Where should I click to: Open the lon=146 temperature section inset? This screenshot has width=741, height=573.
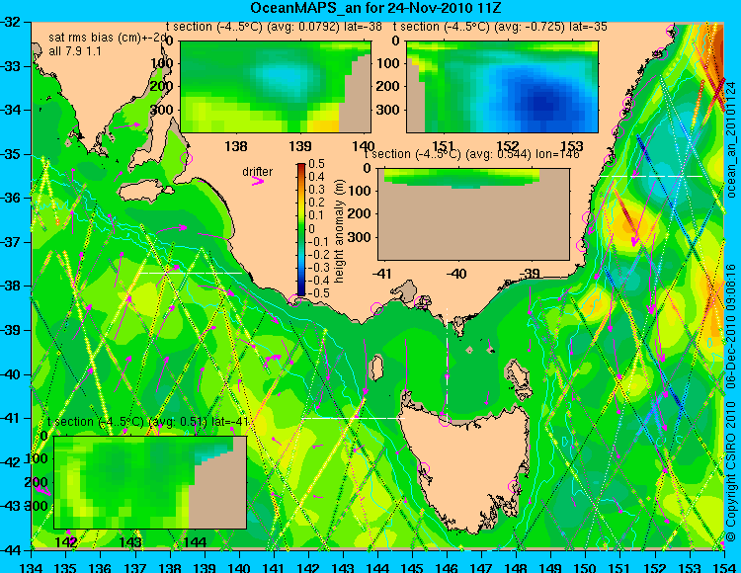[x=473, y=214]
